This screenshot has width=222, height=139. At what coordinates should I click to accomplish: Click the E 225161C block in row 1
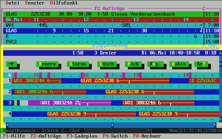[x=204, y=80]
